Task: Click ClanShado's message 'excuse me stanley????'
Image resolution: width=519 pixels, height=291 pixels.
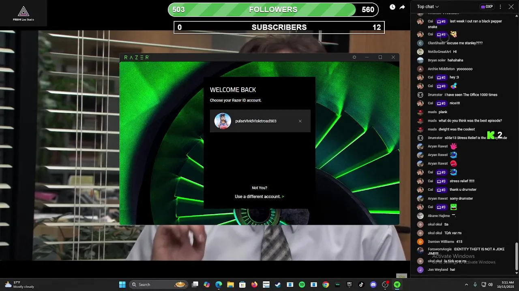Action: point(465,43)
